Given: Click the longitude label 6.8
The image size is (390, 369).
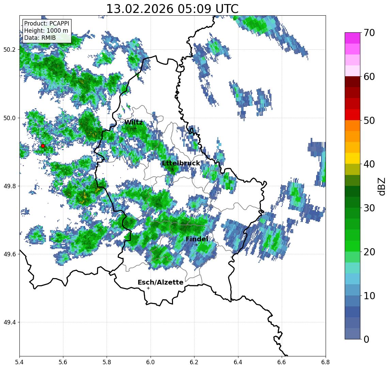Looking at the screenshot, I should point(325,362).
